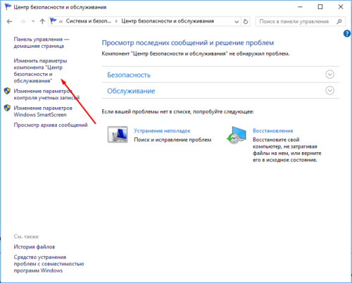
Task: Click the magnifier search icon
Action: pyautogui.click(x=339, y=22)
